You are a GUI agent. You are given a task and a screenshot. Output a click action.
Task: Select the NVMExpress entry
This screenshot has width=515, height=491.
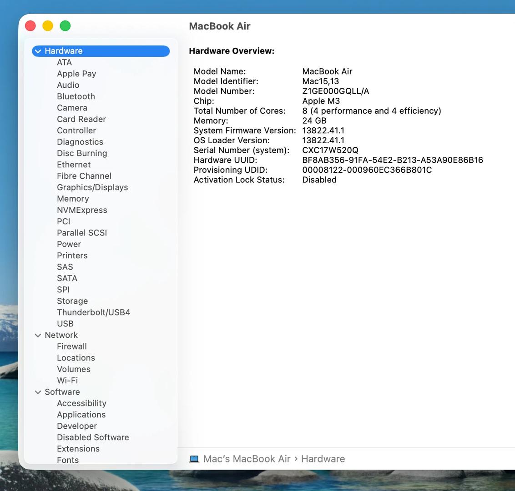[82, 210]
